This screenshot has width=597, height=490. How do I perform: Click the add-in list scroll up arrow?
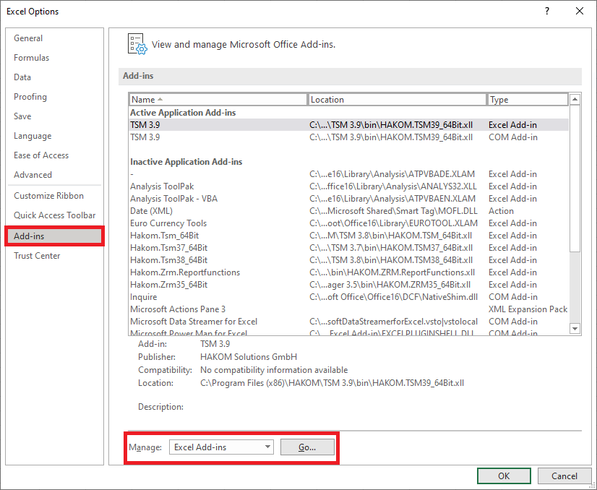tap(575, 99)
